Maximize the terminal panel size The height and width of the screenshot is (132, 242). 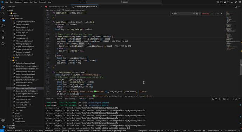coord(236,99)
